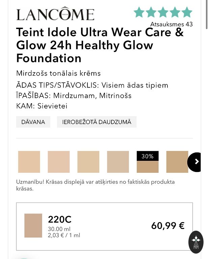Click the 220C shade thumbnail
209x259 pixels.
pos(33,226)
